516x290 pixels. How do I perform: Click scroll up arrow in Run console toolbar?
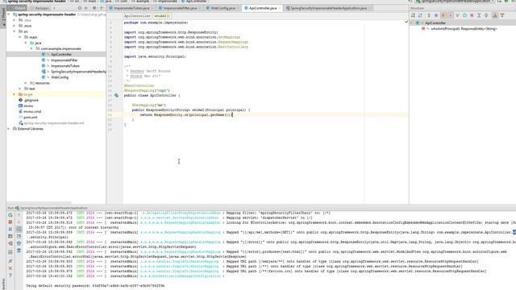coord(19,215)
